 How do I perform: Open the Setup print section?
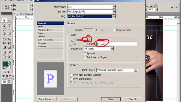pyautogui.click(x=50, y=27)
